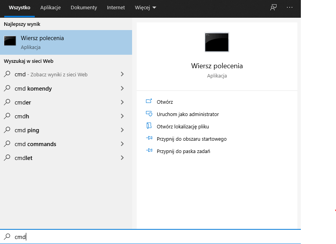The height and width of the screenshot is (244, 336).
Task: Click the magnifier icon in the search box
Action: [x=7, y=237]
